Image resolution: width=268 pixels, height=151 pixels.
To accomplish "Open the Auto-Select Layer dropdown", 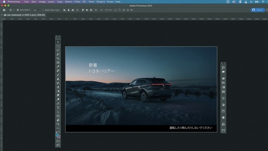I will pyautogui.click(x=36, y=10).
